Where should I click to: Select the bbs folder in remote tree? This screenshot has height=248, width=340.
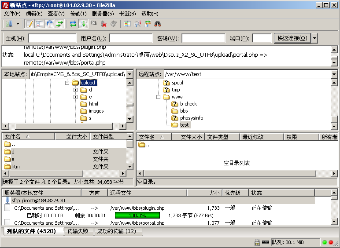point(184,111)
